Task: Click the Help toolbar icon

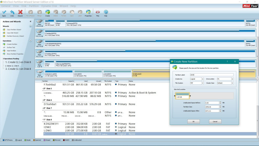Action: click(x=106, y=12)
